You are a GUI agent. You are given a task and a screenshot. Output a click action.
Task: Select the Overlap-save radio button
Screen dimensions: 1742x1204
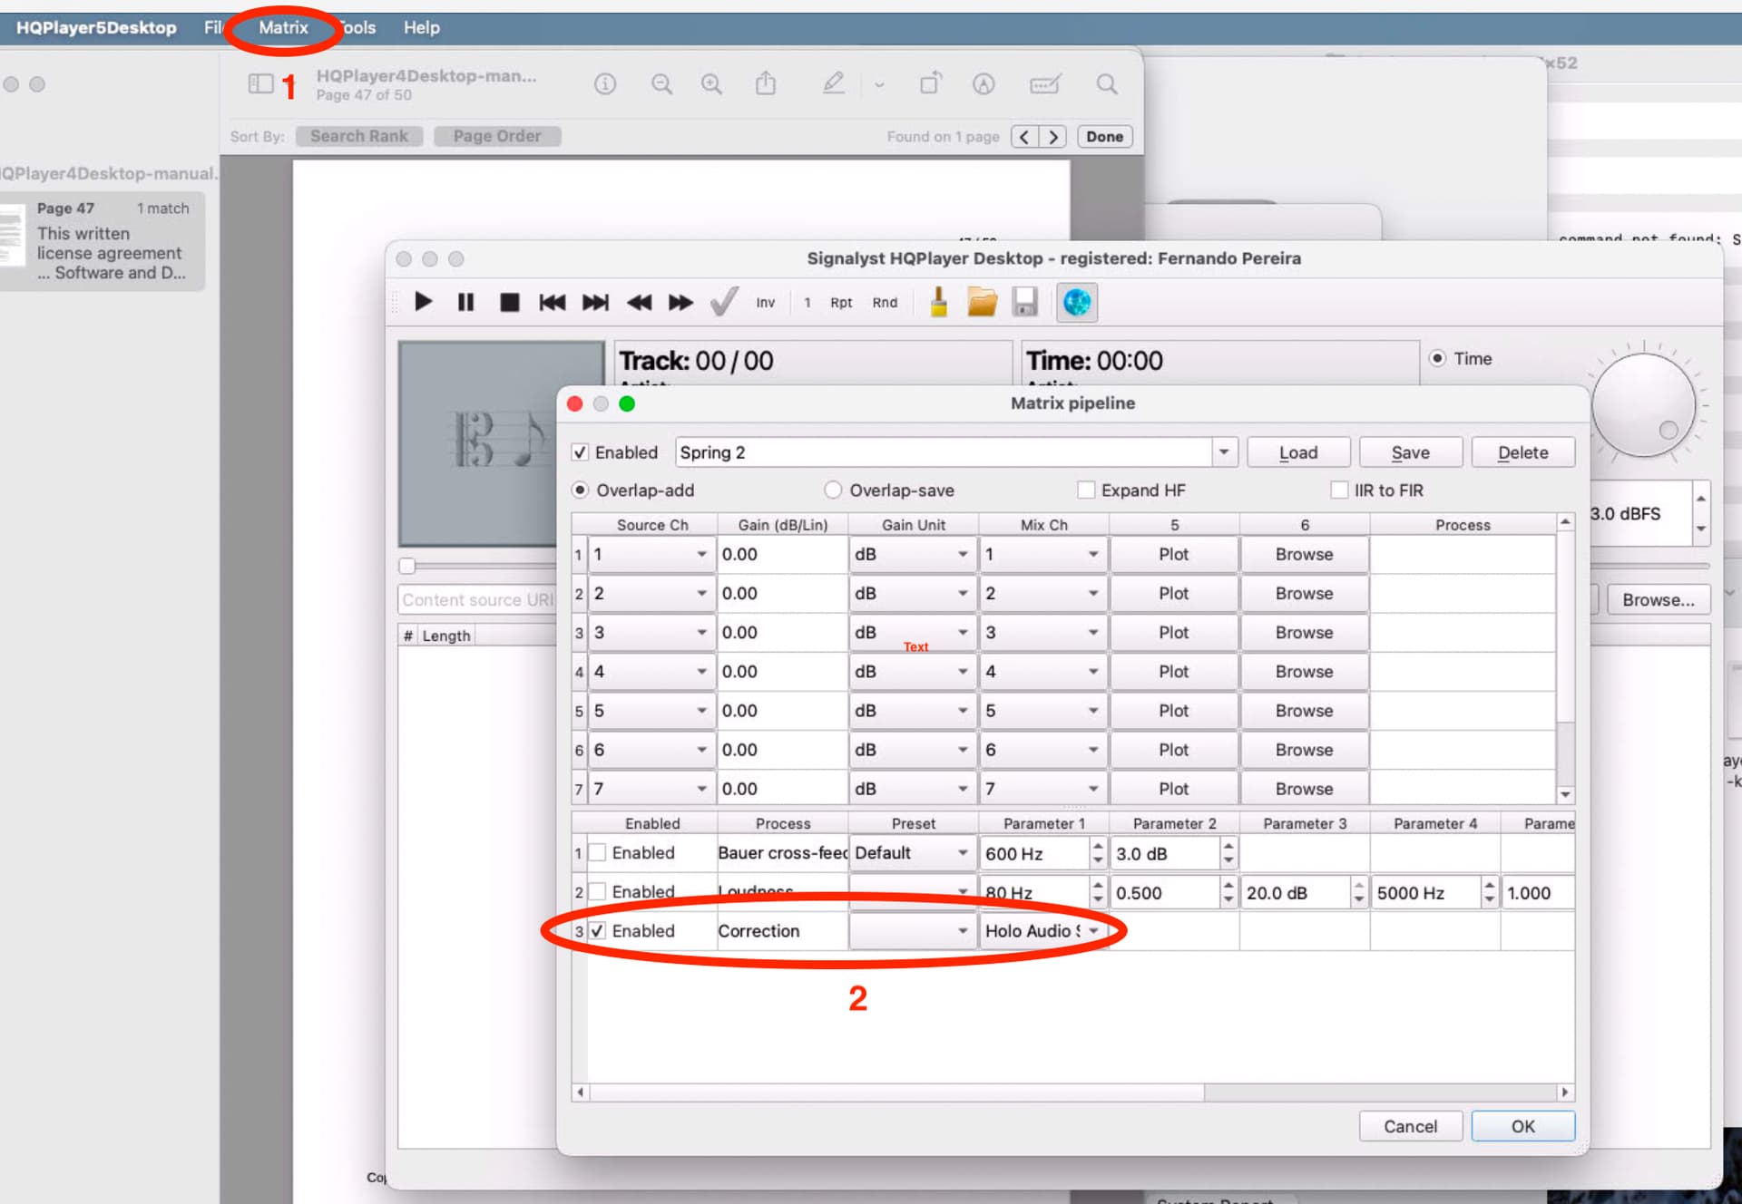pyautogui.click(x=833, y=490)
